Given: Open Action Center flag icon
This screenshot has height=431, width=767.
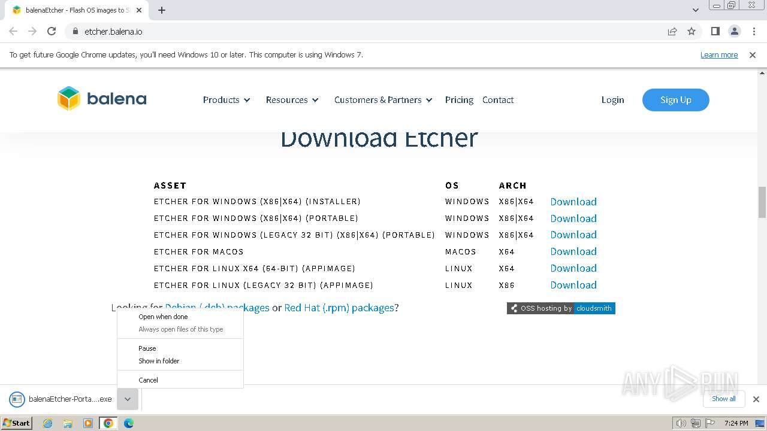Looking at the screenshot, I should click(x=710, y=423).
